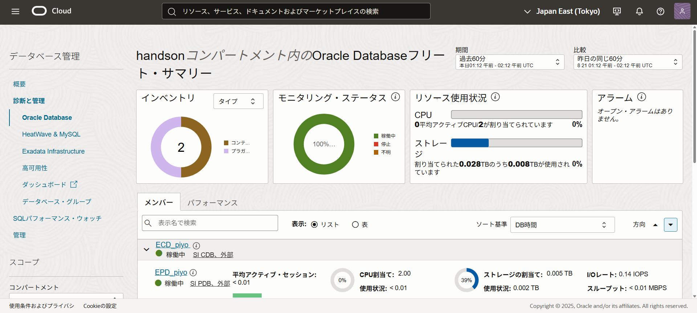Open the notifications bell
This screenshot has width=697, height=313.
(639, 11)
